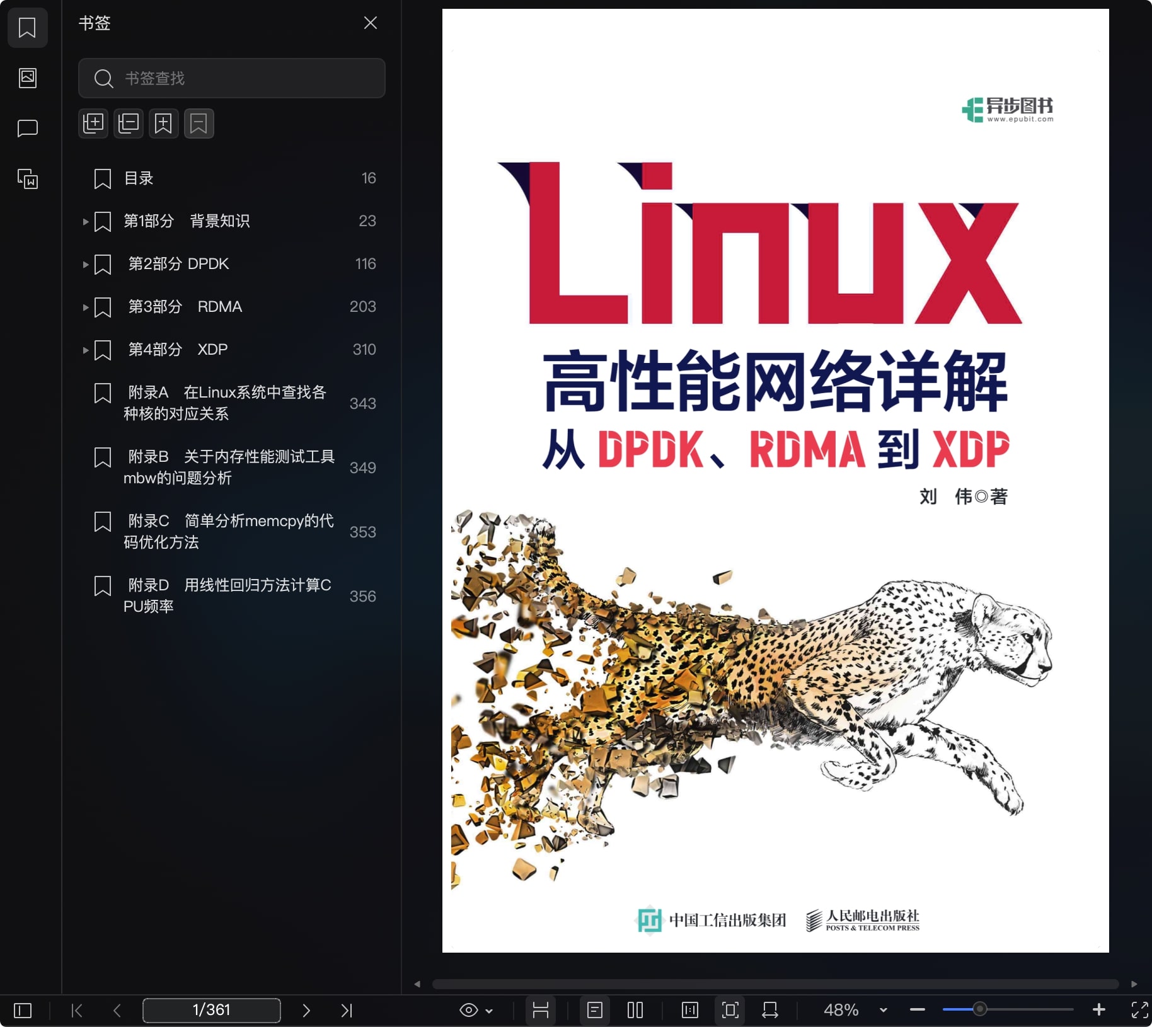Click the 1/361 page number field
The width and height of the screenshot is (1152, 1027).
212,1010
